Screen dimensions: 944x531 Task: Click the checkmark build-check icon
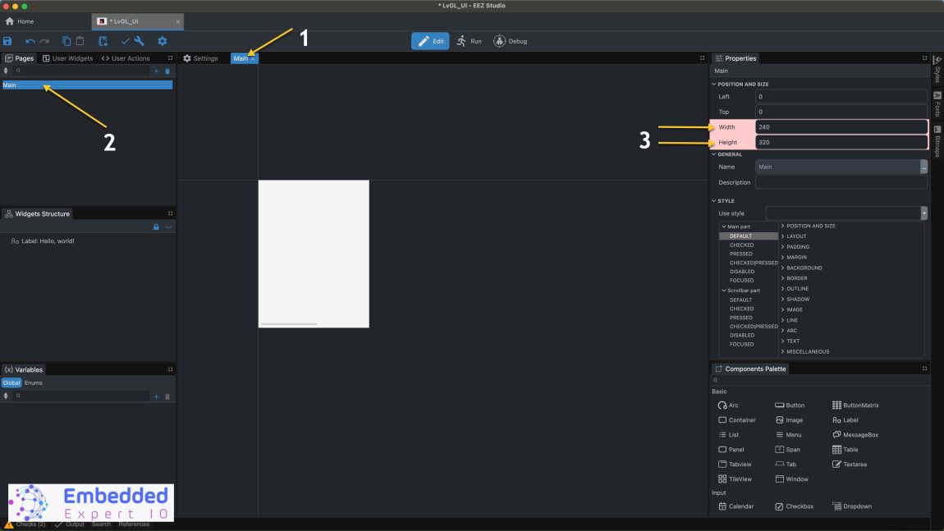pyautogui.click(x=125, y=40)
